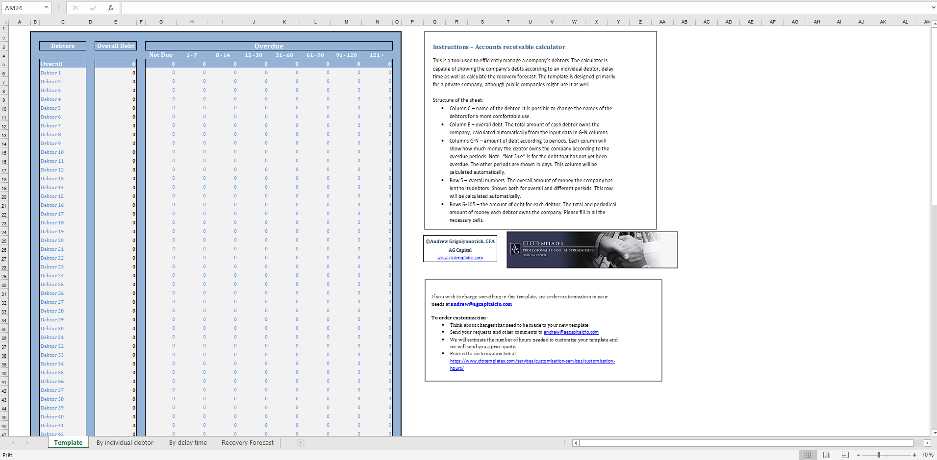Viewport: 937px width, 460px height.
Task: Click the Overdue header cell
Action: click(269, 46)
